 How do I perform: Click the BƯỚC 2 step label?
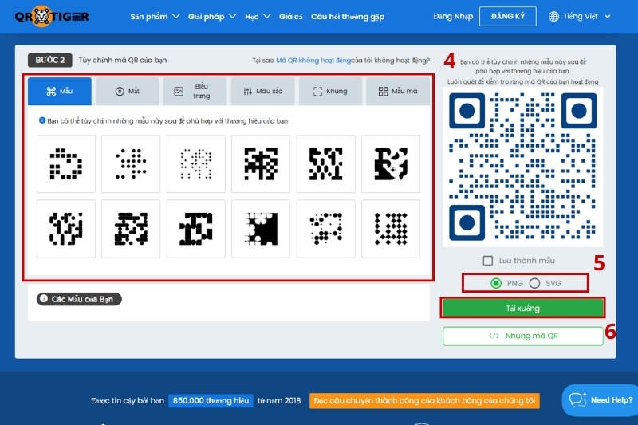[x=49, y=60]
